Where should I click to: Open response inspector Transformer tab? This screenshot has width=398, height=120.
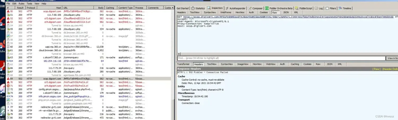pyautogui.click(x=183, y=64)
